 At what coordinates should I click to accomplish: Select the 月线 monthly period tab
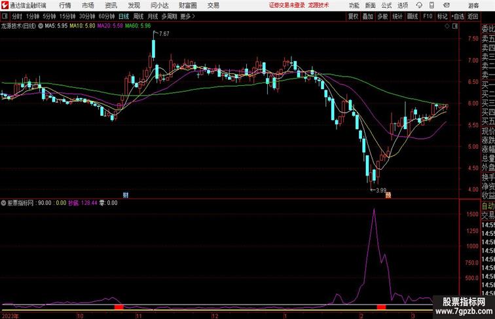click(153, 16)
